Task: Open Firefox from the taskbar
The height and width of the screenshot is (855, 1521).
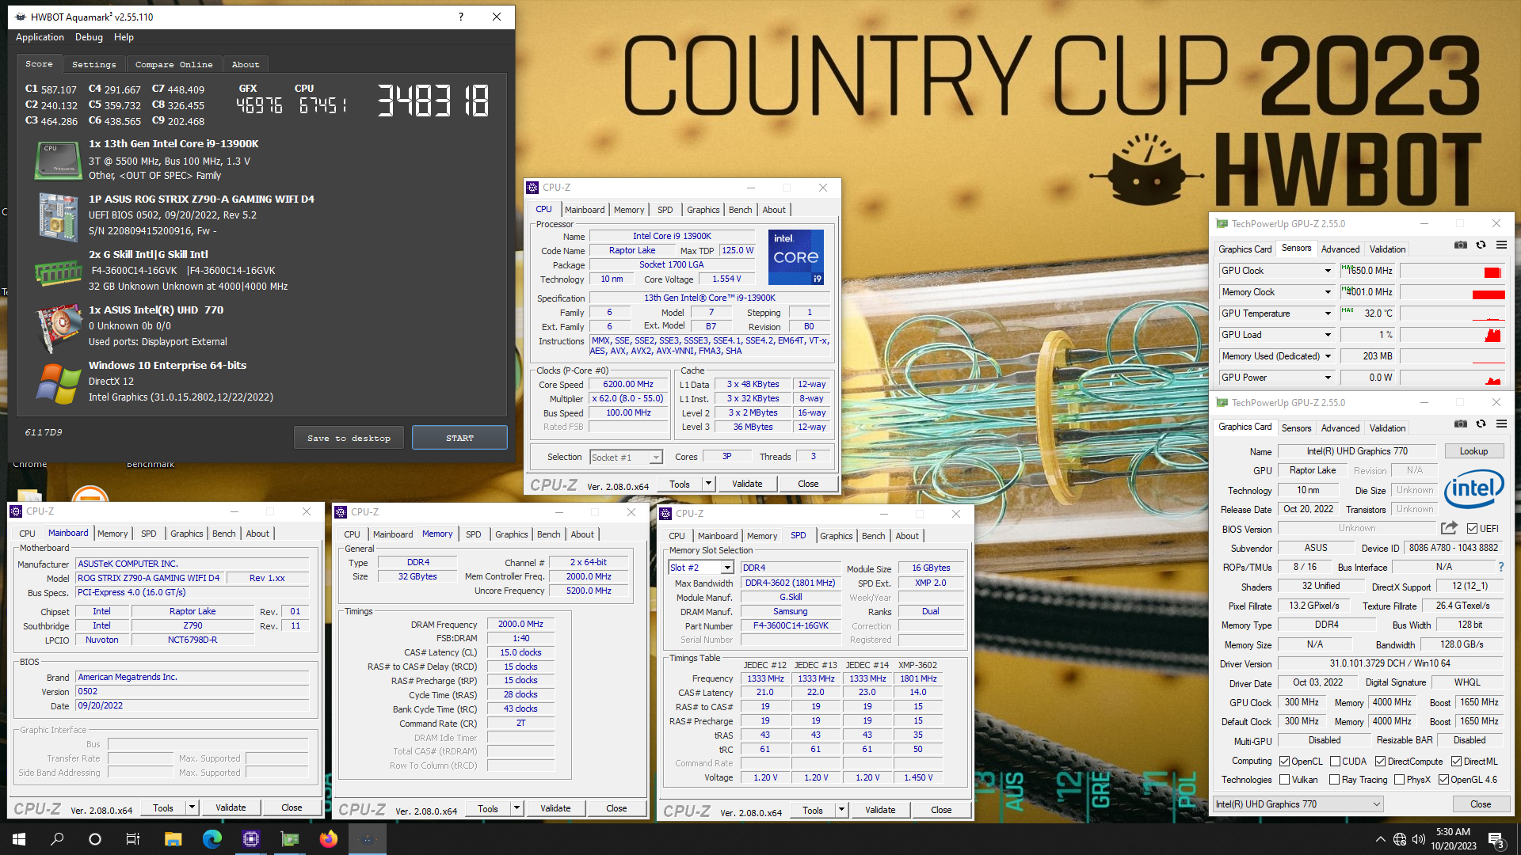Action: coord(328,839)
